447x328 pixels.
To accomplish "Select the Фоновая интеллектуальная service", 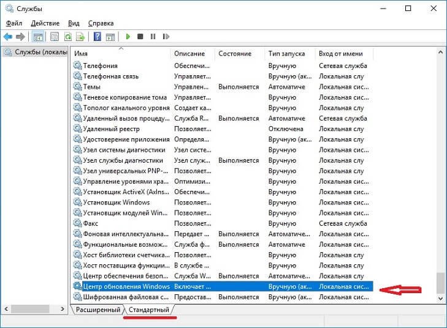I will 223,234.
